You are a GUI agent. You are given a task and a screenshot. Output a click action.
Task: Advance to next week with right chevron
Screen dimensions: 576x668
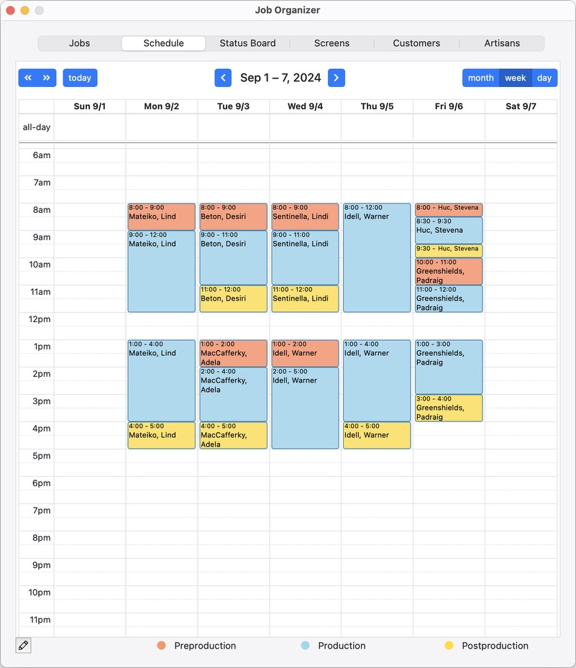(x=336, y=78)
